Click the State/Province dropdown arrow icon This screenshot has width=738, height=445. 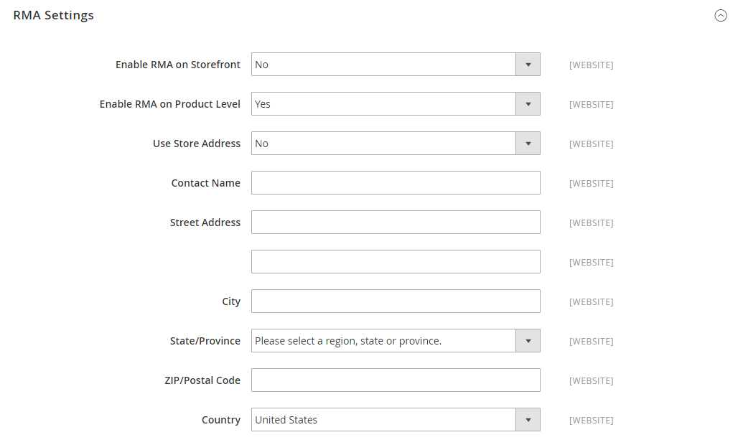click(528, 340)
